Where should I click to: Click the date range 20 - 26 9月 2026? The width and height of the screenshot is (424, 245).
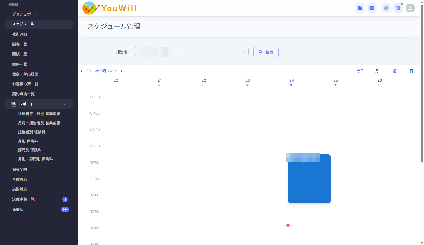(x=101, y=71)
